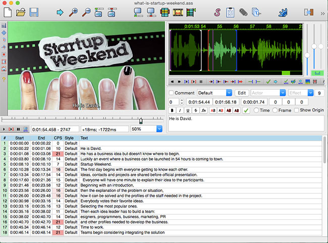Click the CPS column header
This screenshot has width=328, height=243.
[x=58, y=138]
